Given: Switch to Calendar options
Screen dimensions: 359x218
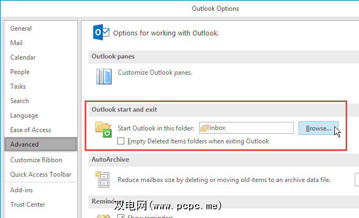Looking at the screenshot, I should click(23, 57).
